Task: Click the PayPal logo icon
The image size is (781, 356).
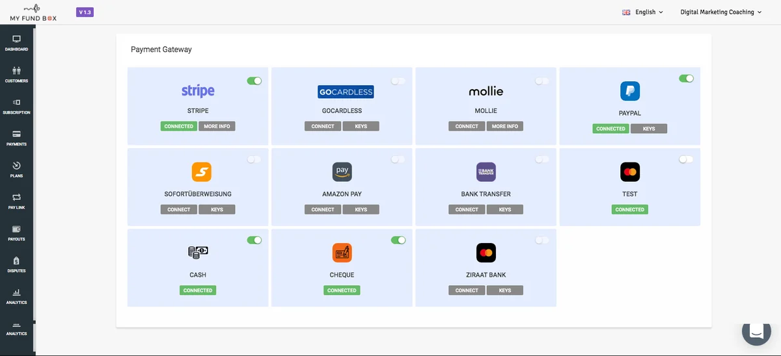Action: pos(630,91)
